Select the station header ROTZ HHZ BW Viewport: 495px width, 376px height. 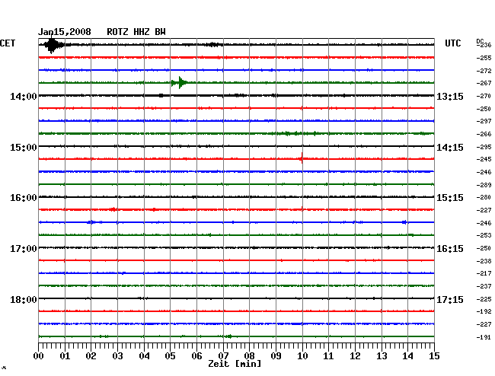pyautogui.click(x=136, y=32)
